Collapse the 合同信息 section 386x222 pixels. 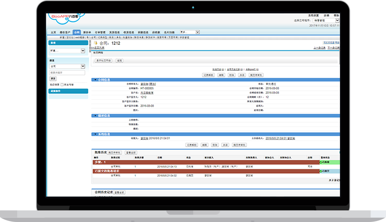tap(95, 80)
